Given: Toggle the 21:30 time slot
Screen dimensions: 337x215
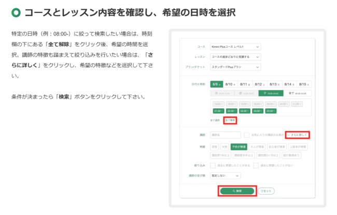Looking at the screenshot, I should 217,110.
